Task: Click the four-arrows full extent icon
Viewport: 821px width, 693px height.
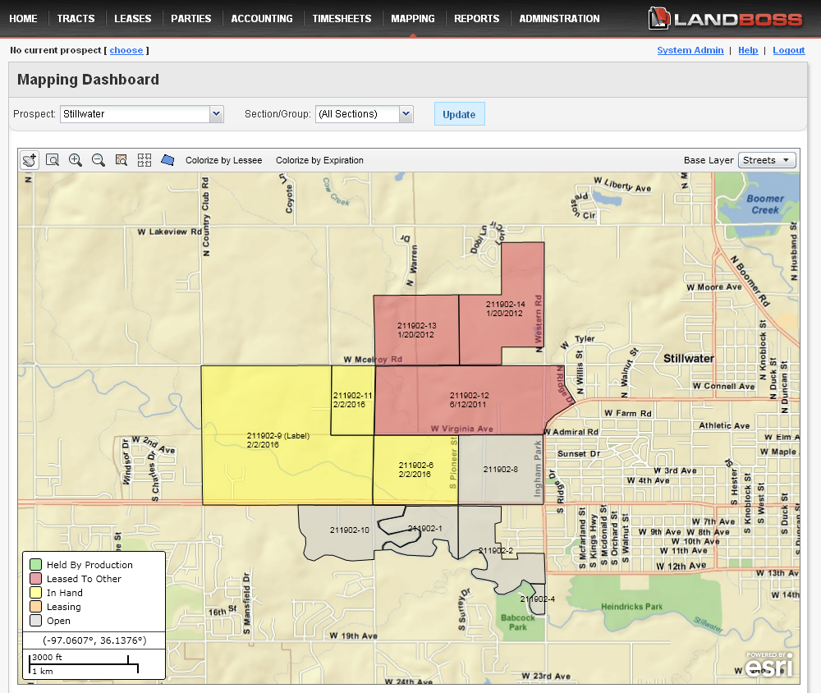Action: [144, 160]
